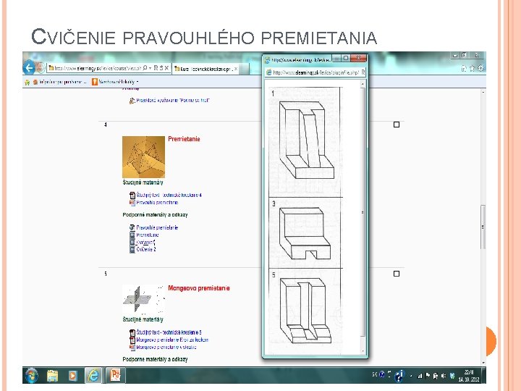Open the 'Projektové vyučovanie' link

click(x=173, y=100)
